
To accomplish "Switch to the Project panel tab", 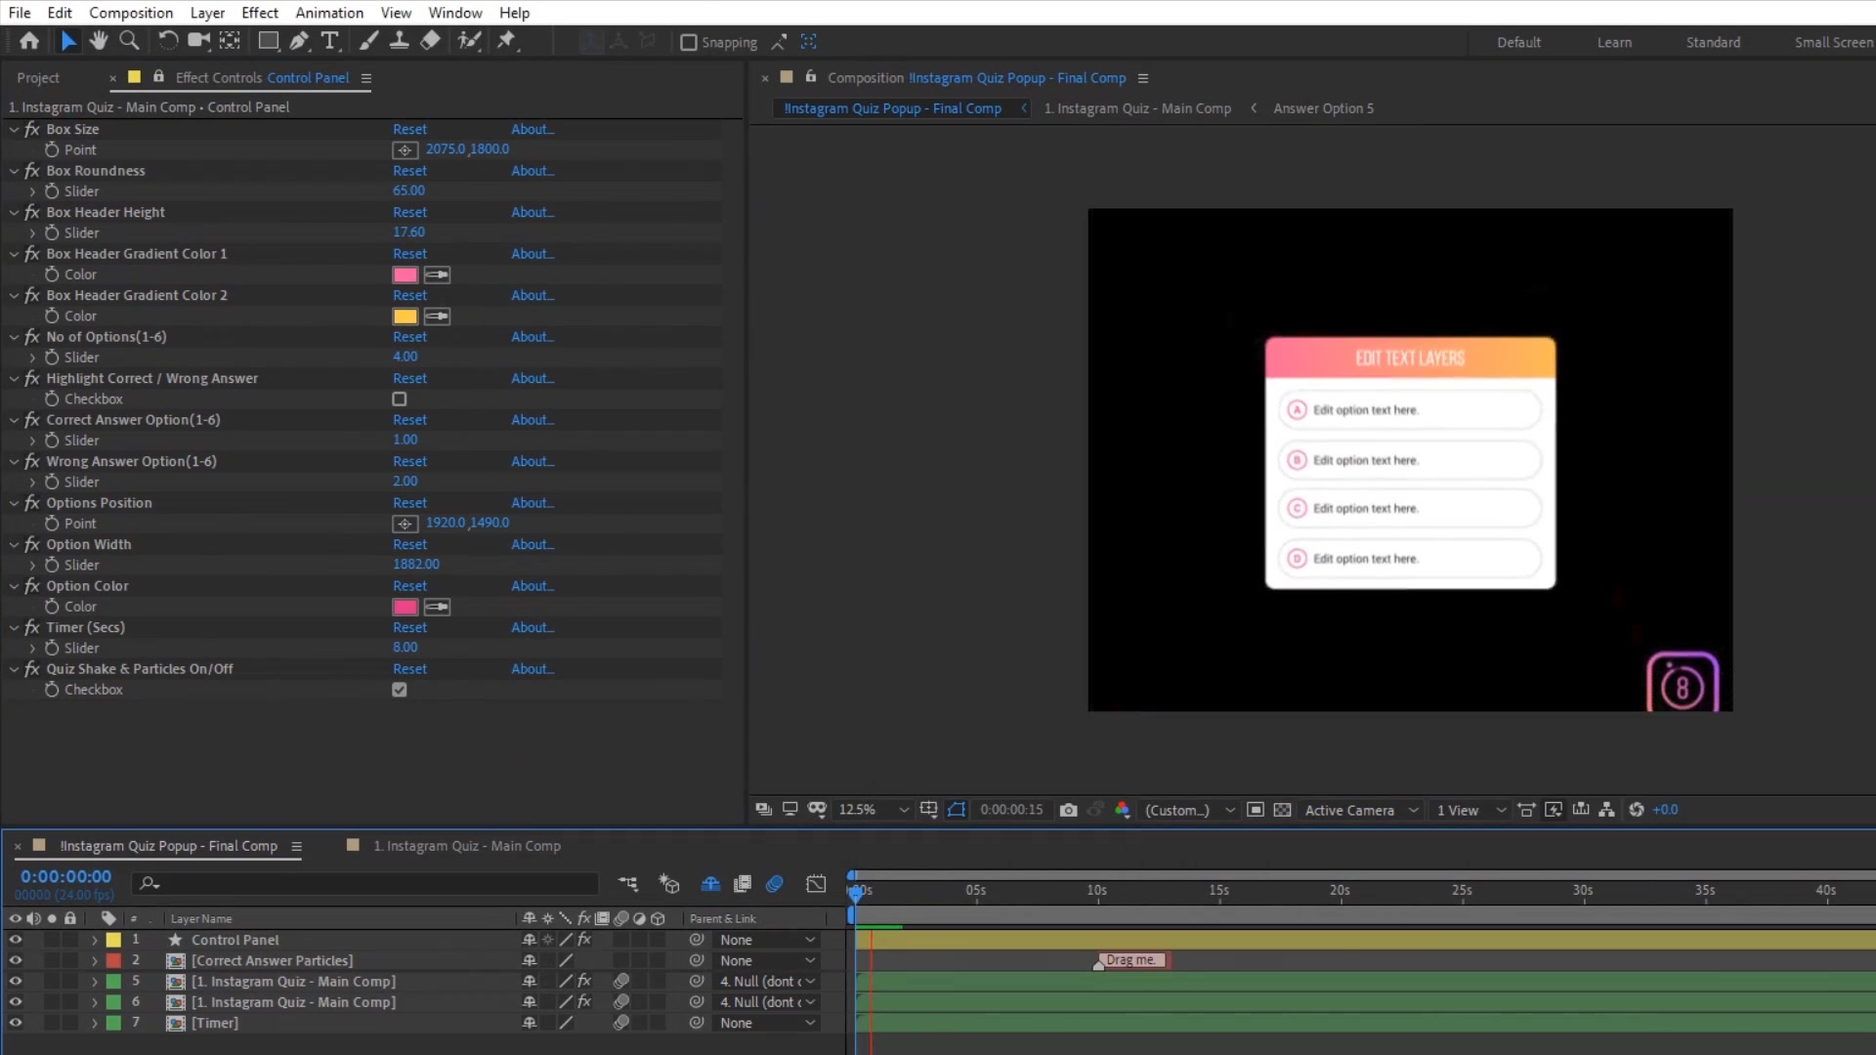I will [x=38, y=78].
